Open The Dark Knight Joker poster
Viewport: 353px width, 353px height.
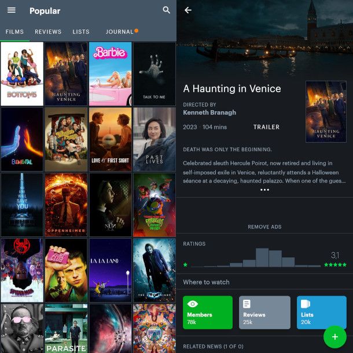tap(155, 270)
